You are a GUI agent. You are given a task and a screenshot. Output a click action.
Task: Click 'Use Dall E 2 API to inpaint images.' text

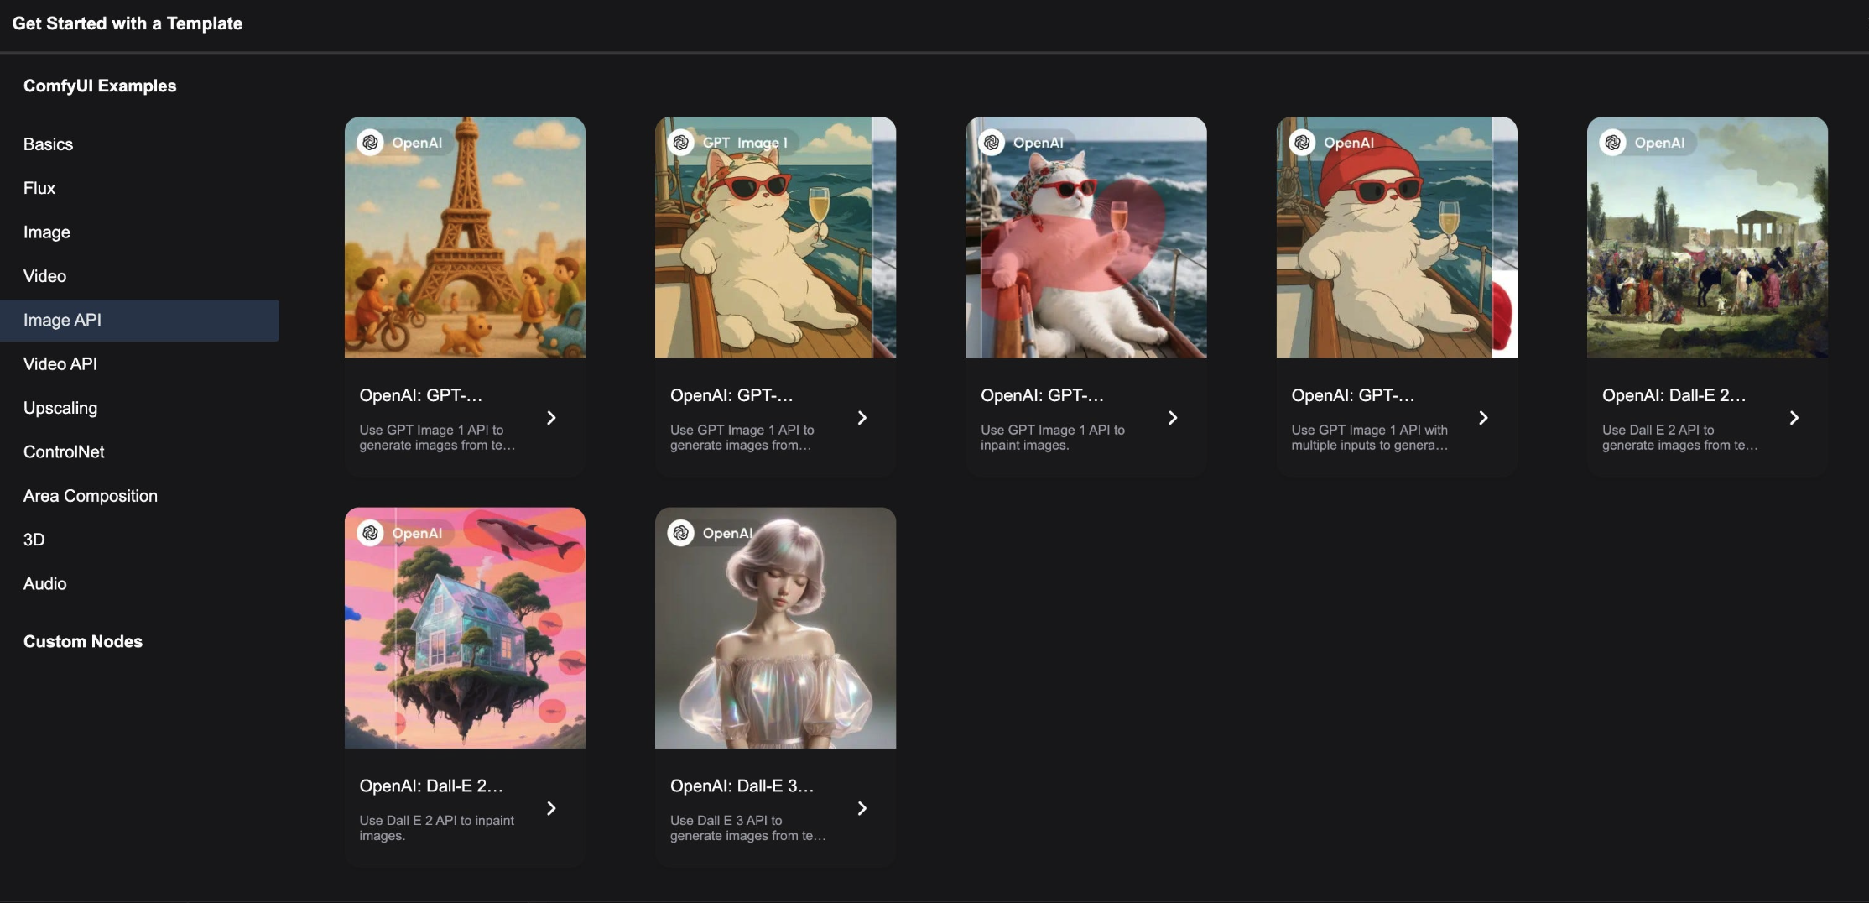click(437, 827)
